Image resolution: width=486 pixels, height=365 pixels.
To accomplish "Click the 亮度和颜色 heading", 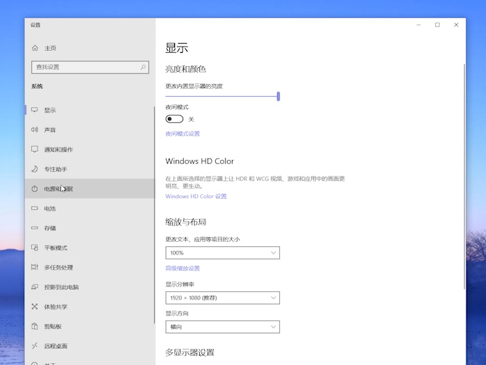I will tap(185, 69).
